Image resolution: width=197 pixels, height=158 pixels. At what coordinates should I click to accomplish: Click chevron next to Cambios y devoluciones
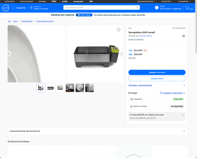click(184, 85)
